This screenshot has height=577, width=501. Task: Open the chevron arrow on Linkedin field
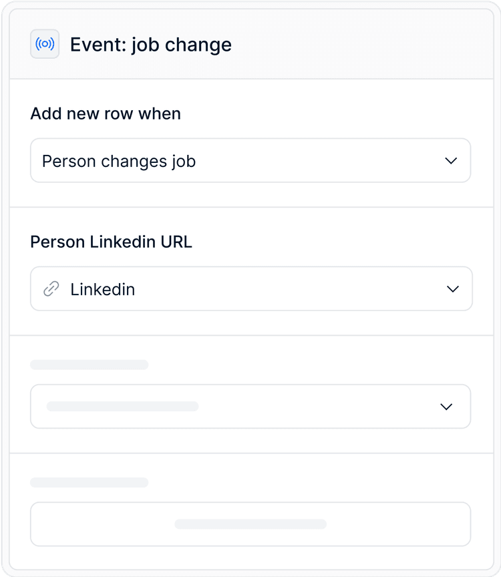(x=453, y=289)
